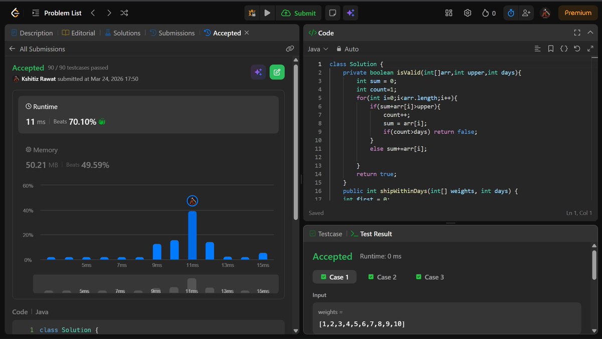Click the chart range slider track
The height and width of the screenshot is (339, 602).
[x=156, y=284]
